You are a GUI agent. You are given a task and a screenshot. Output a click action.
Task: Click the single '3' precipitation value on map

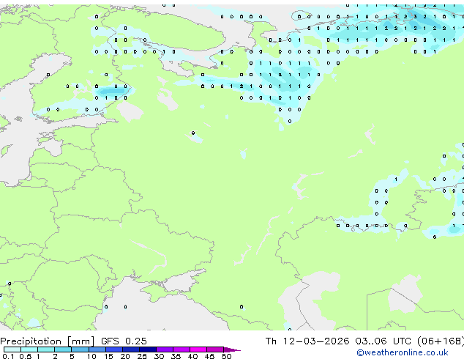[415, 17]
